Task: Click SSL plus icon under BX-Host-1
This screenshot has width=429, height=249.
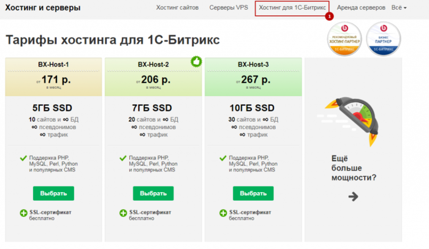Action: pos(23,213)
